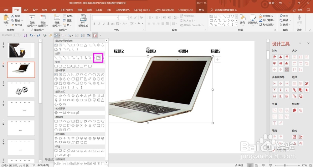Viewport: 313px width, 167px height.
Task: Expand the 节 section dropdown
Action: [x=67, y=25]
